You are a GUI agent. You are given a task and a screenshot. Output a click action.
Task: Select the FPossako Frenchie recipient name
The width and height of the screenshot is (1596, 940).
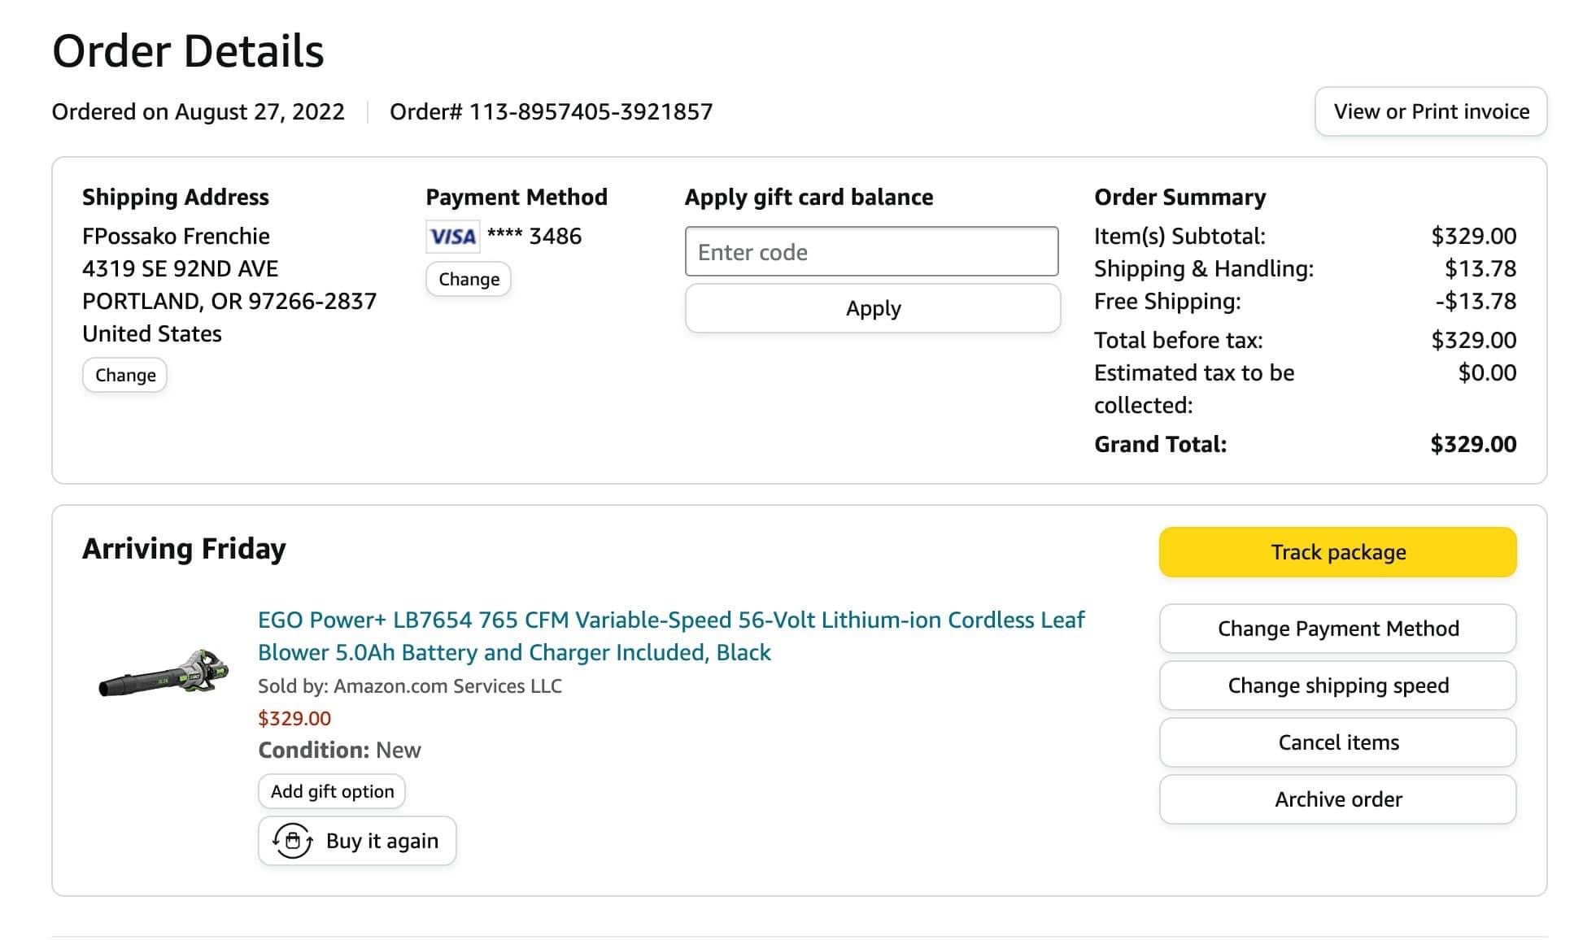(x=176, y=236)
